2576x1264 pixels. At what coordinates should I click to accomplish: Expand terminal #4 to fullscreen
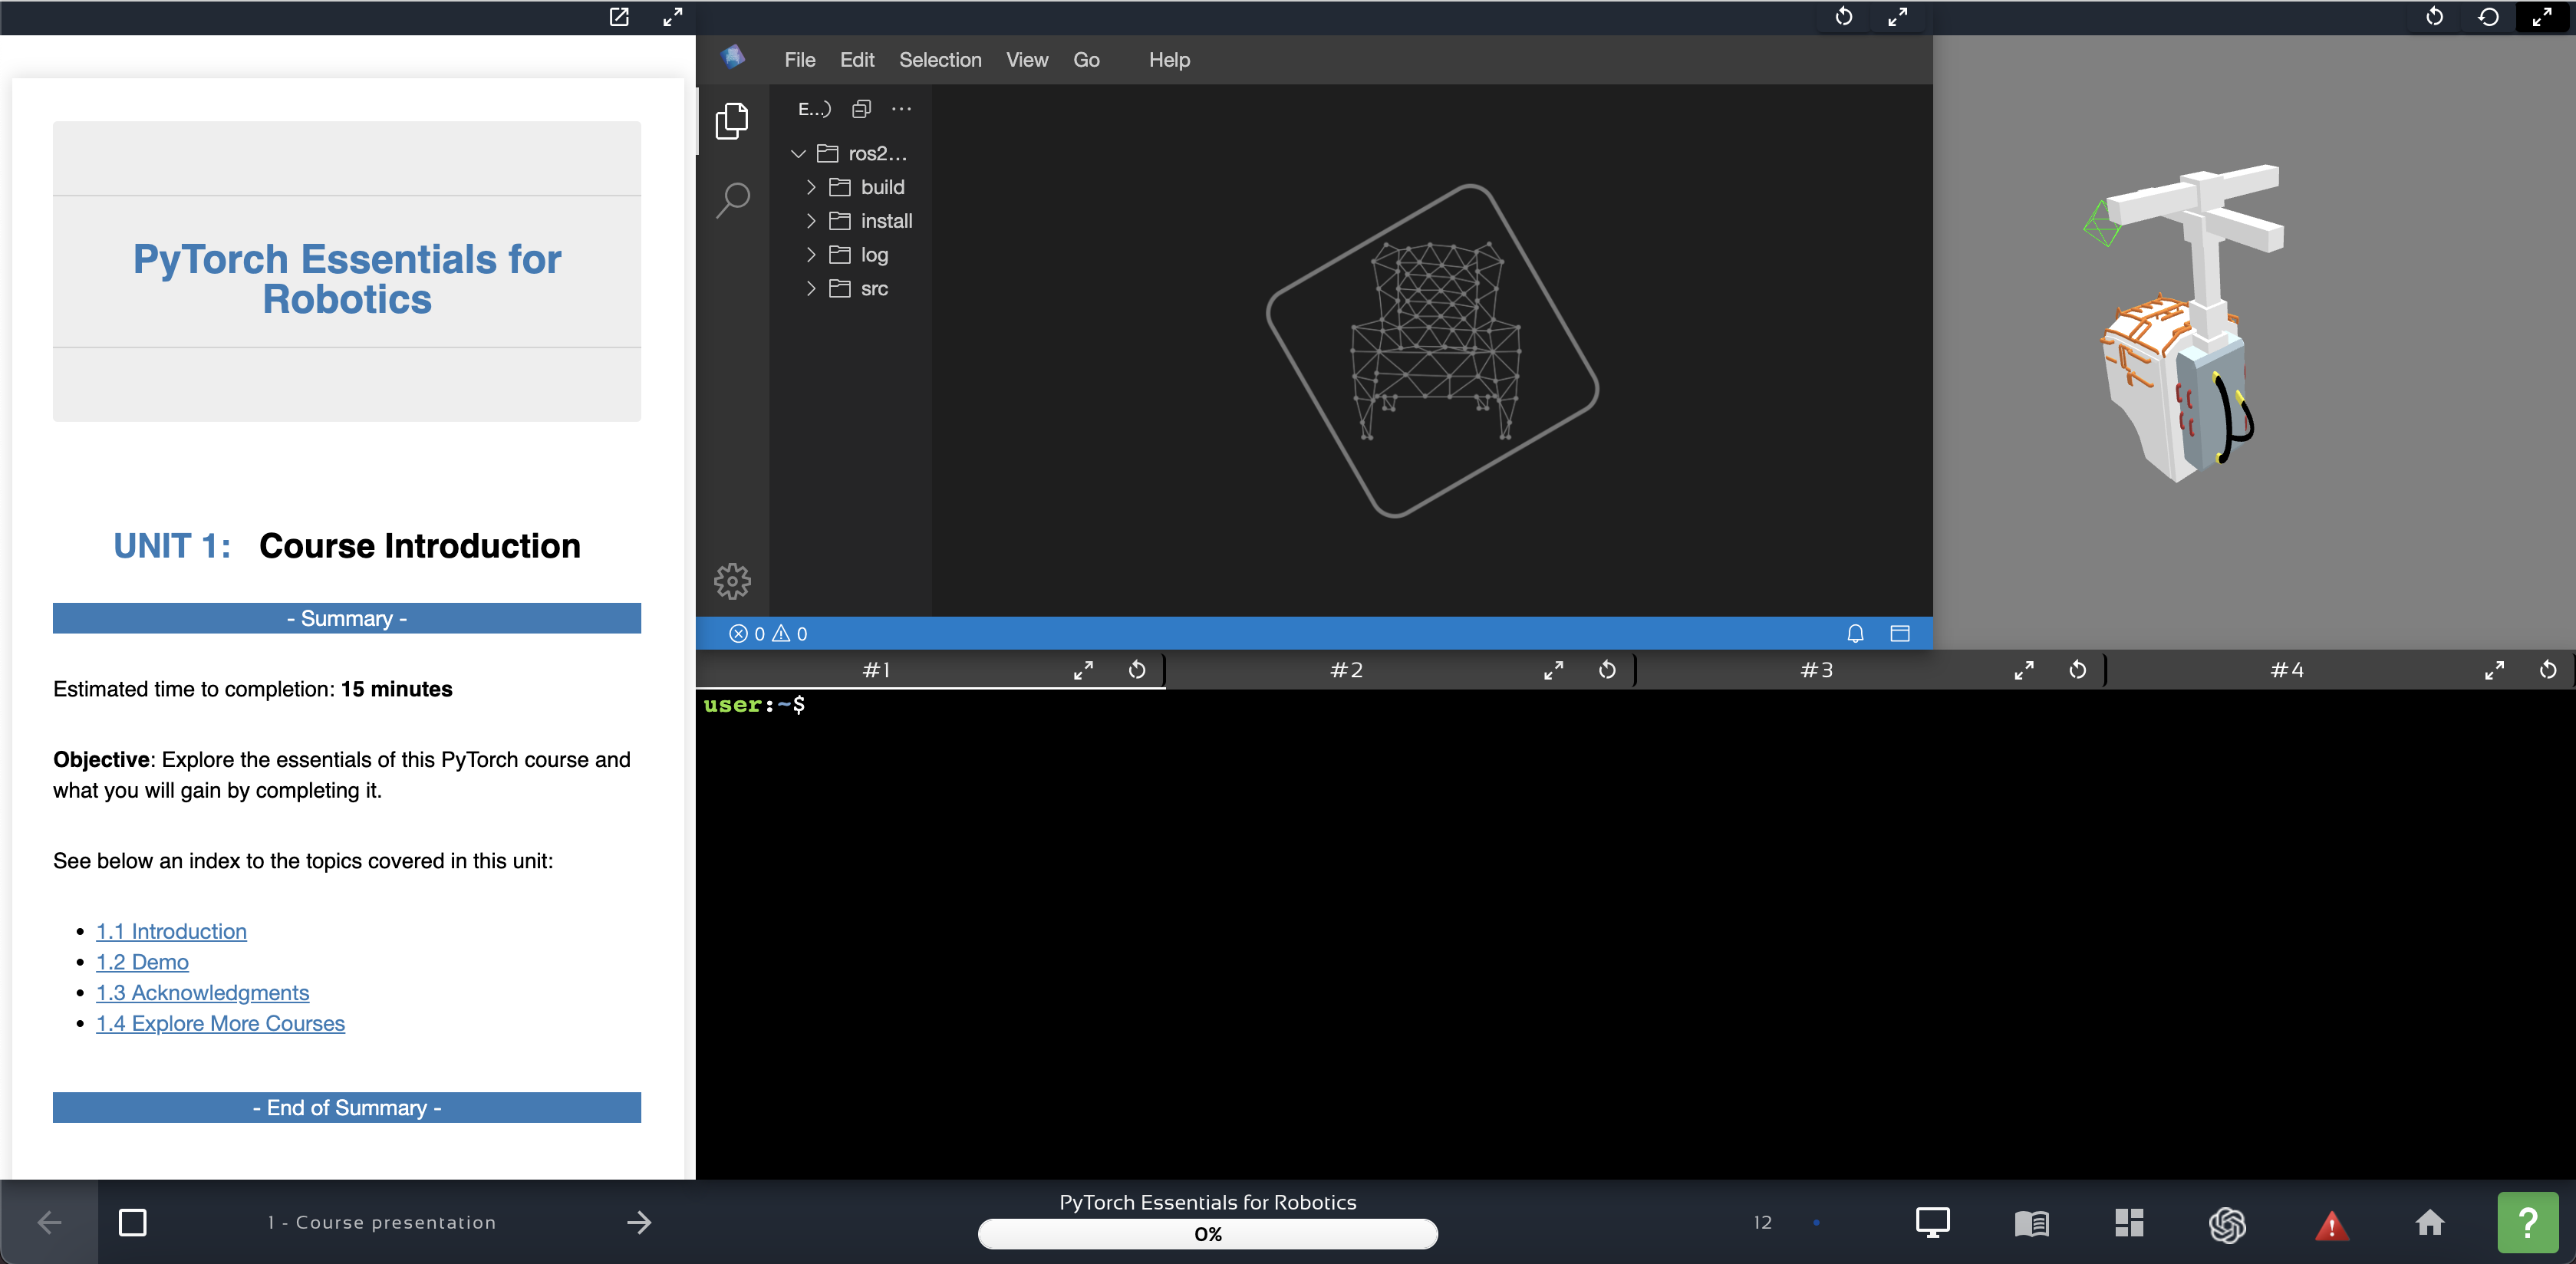(2494, 670)
